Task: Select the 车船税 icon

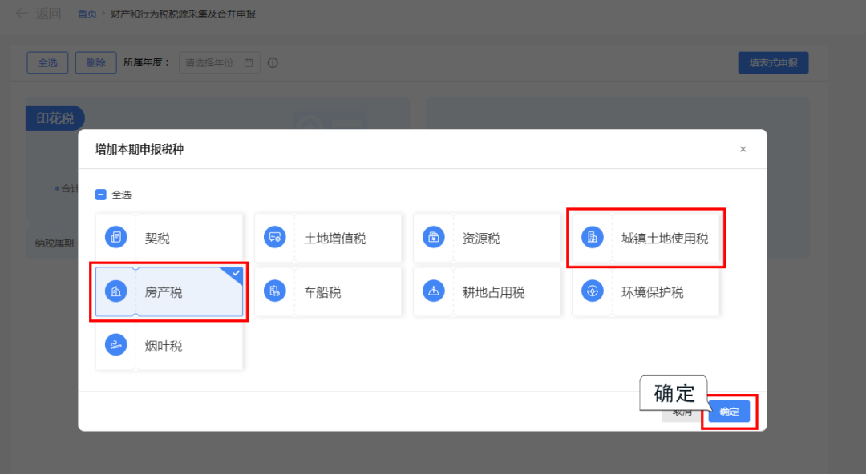Action: [274, 291]
